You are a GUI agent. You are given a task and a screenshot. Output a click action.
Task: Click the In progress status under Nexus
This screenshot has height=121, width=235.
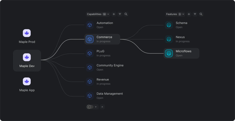tap(182, 41)
